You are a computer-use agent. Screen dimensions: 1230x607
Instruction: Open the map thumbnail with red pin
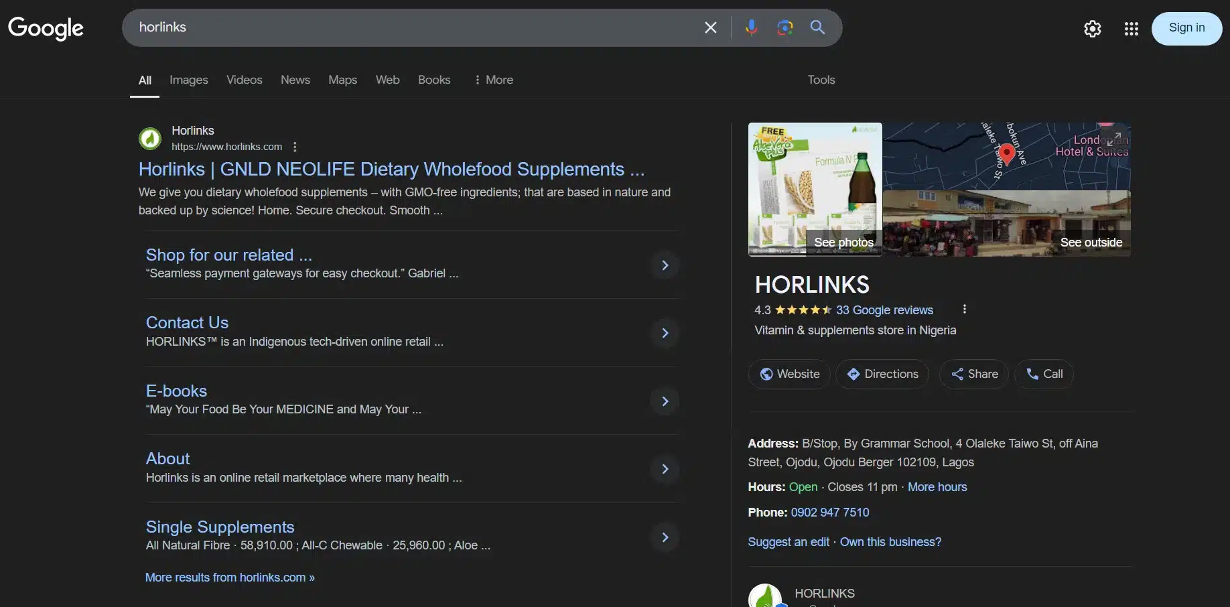pos(1006,155)
